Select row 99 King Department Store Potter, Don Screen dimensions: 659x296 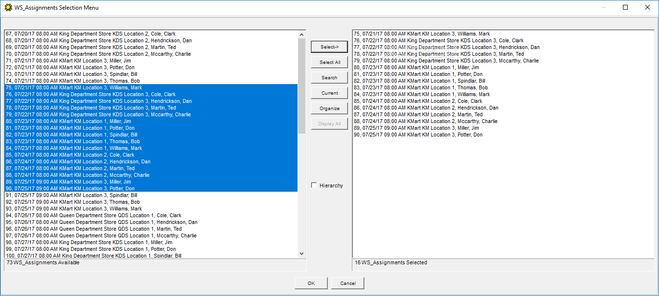point(151,249)
